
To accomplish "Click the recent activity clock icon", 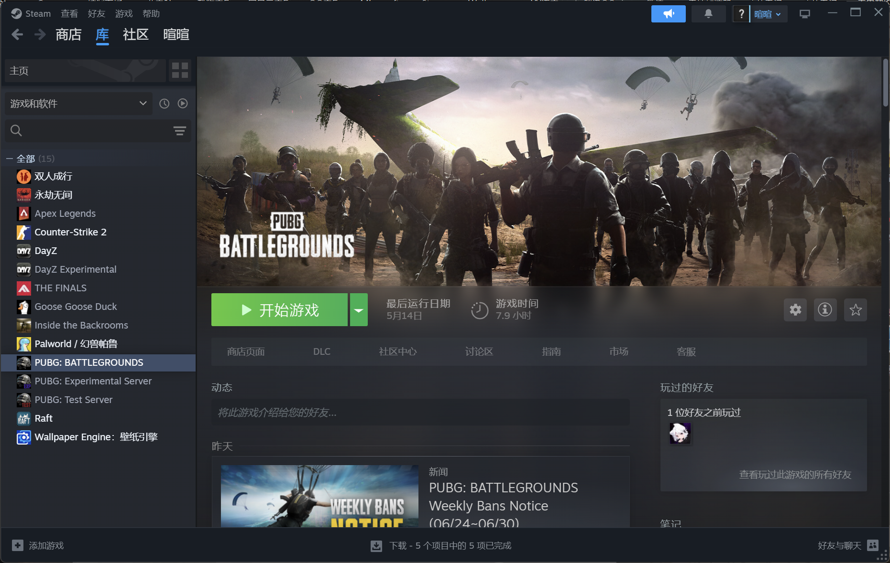I will click(164, 104).
